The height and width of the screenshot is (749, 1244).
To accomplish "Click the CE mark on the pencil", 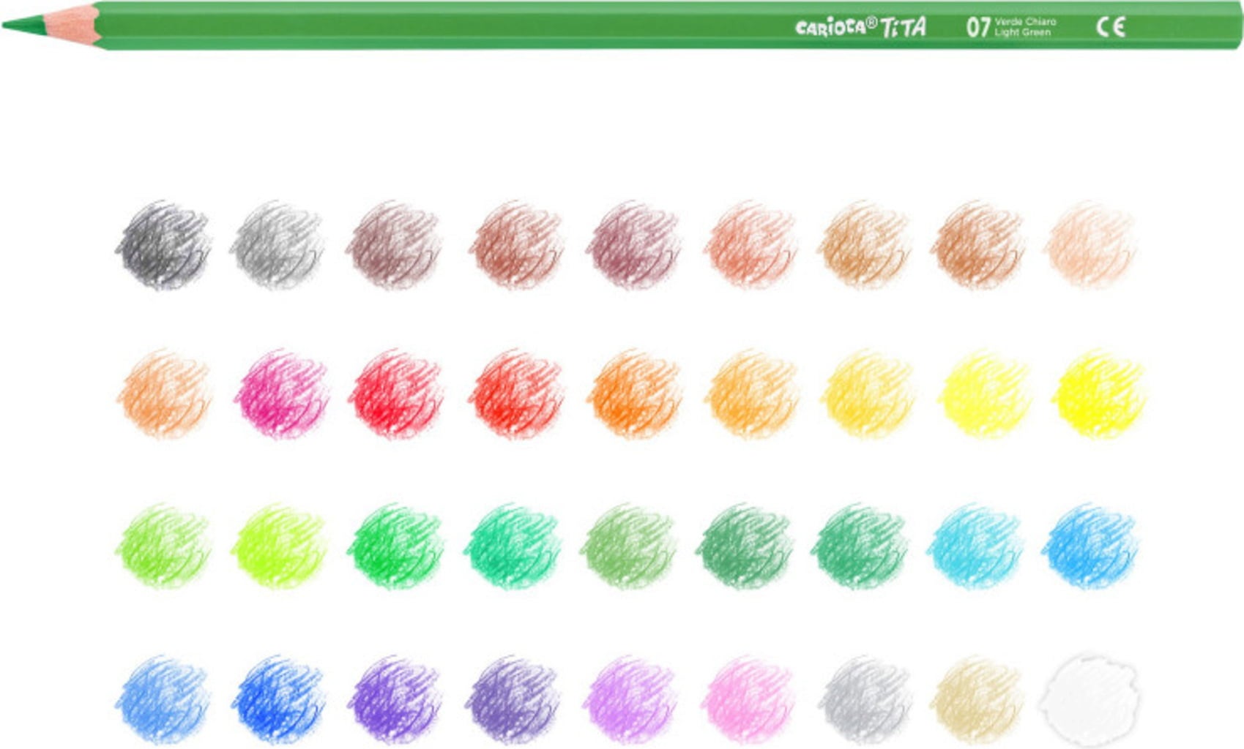I will point(1109,27).
